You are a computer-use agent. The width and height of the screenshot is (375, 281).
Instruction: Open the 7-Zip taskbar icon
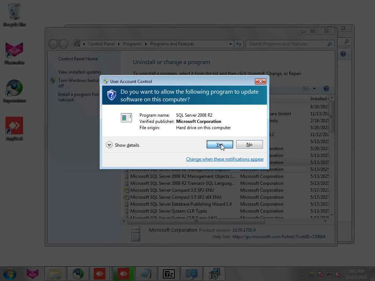pos(168,274)
